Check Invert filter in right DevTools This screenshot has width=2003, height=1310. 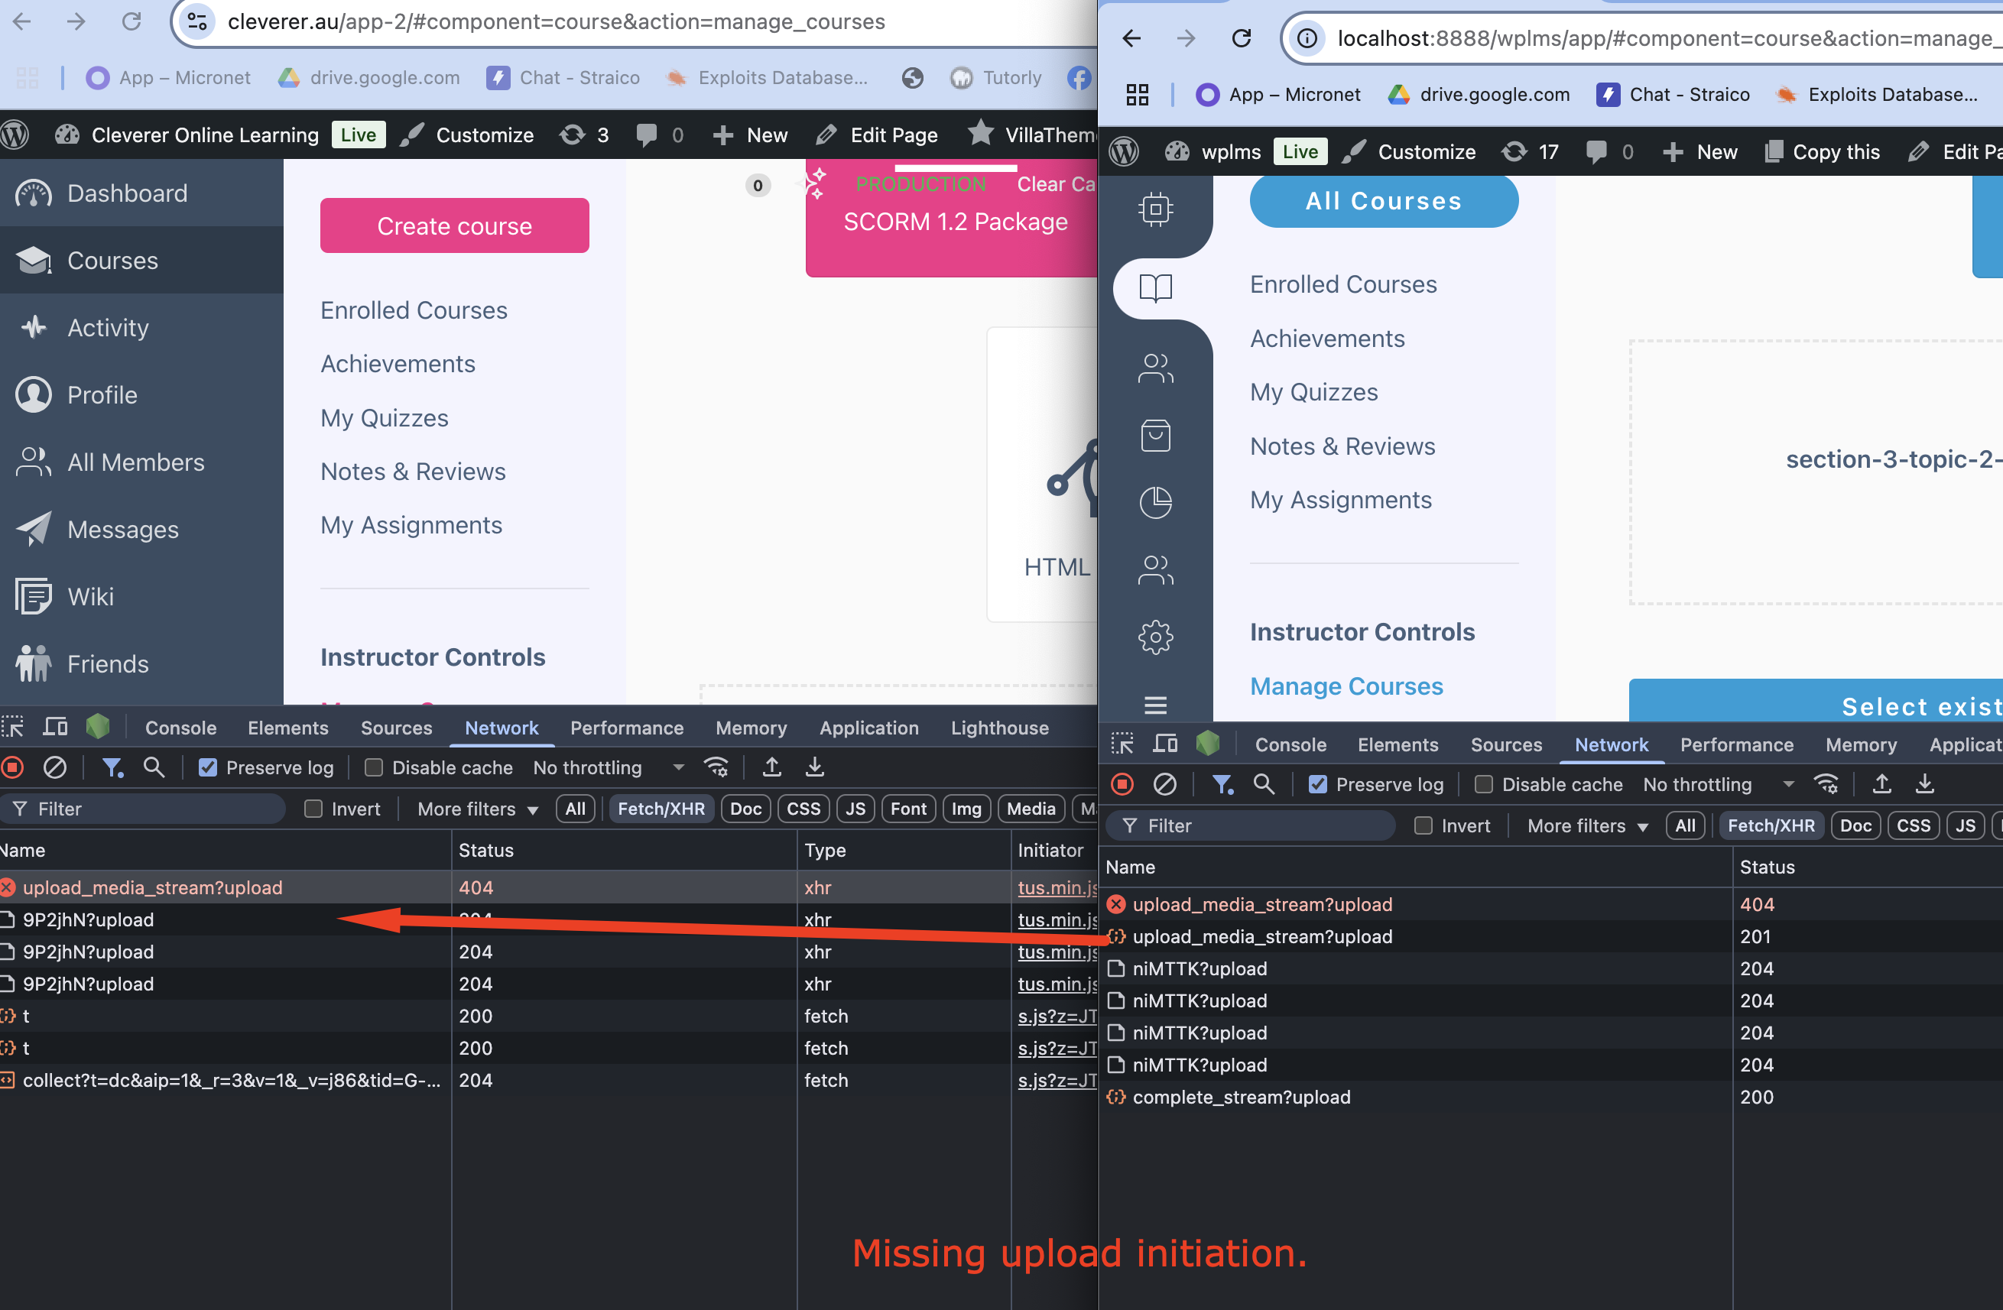coord(1424,825)
